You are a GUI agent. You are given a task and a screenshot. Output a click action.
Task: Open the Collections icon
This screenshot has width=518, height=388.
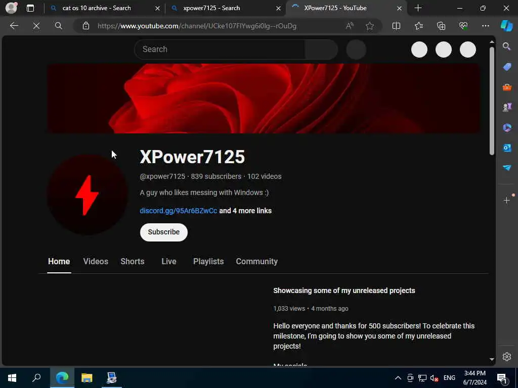[x=441, y=26]
